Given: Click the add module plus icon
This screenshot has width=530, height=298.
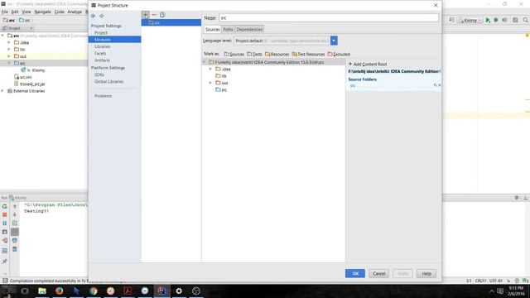Looking at the screenshot, I should (x=146, y=15).
